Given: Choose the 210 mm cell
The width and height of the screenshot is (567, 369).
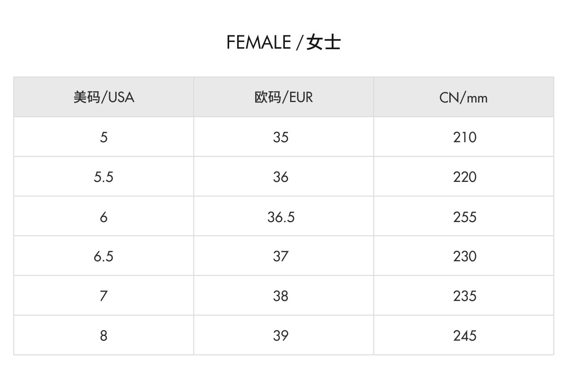Looking at the screenshot, I should click(x=464, y=137).
